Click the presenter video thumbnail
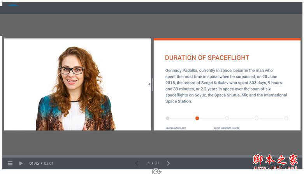Screen dimensions: 304x174 pyautogui.click(x=77, y=84)
